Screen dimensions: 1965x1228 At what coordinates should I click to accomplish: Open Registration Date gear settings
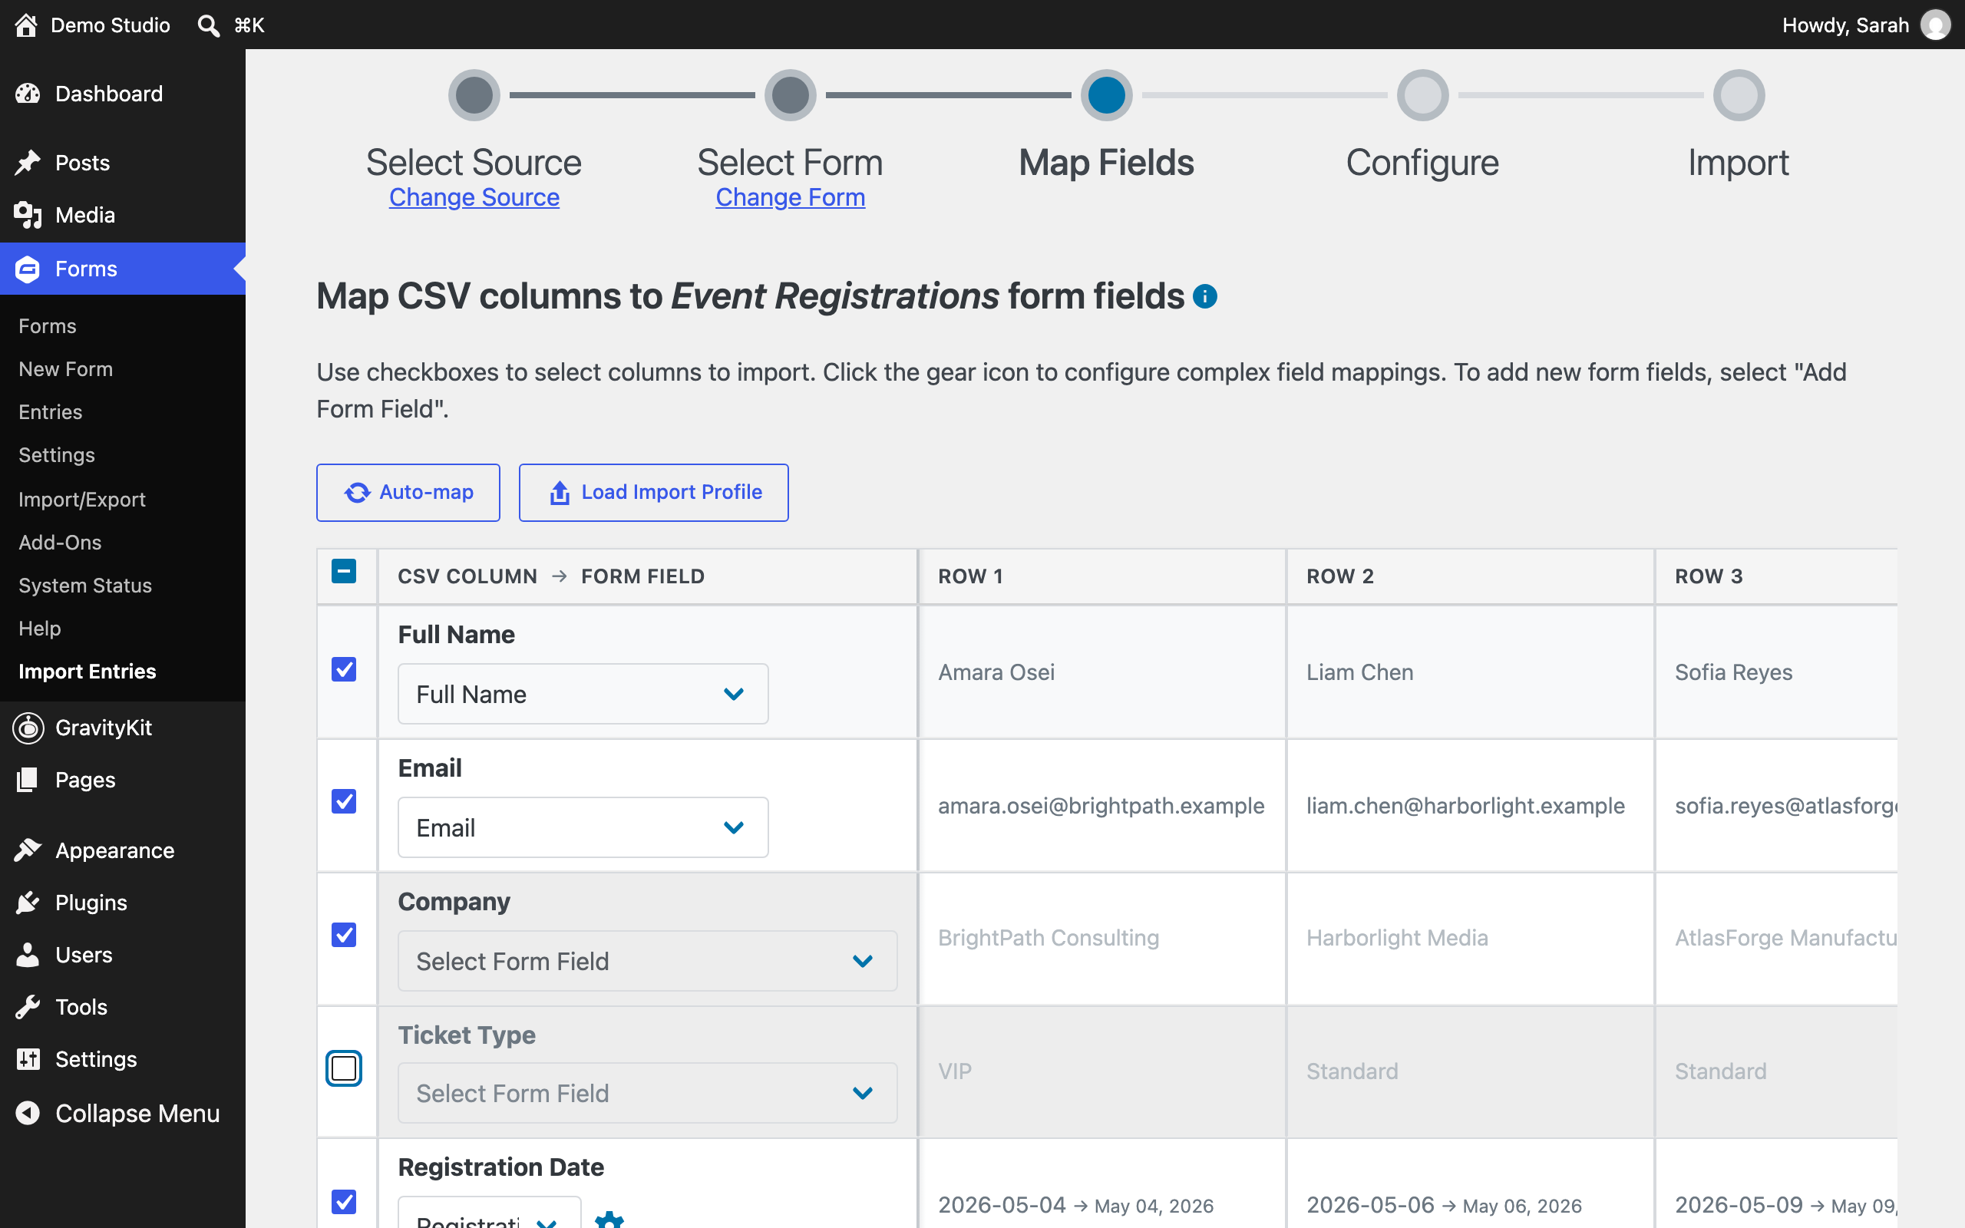609,1220
